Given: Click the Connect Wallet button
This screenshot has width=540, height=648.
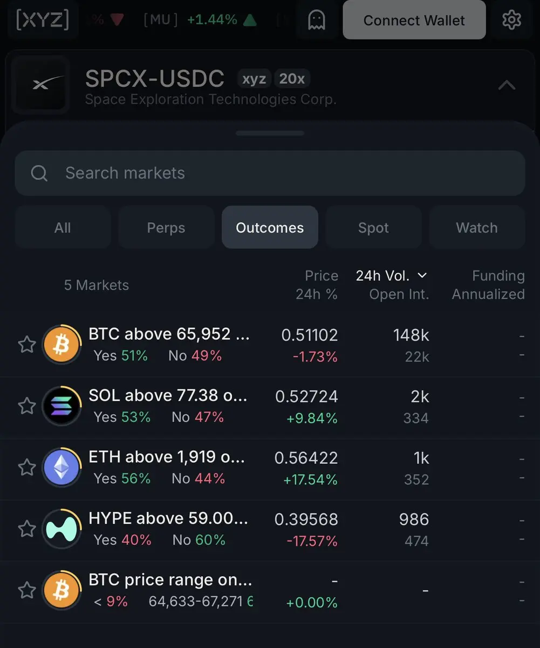Looking at the screenshot, I should pyautogui.click(x=414, y=20).
